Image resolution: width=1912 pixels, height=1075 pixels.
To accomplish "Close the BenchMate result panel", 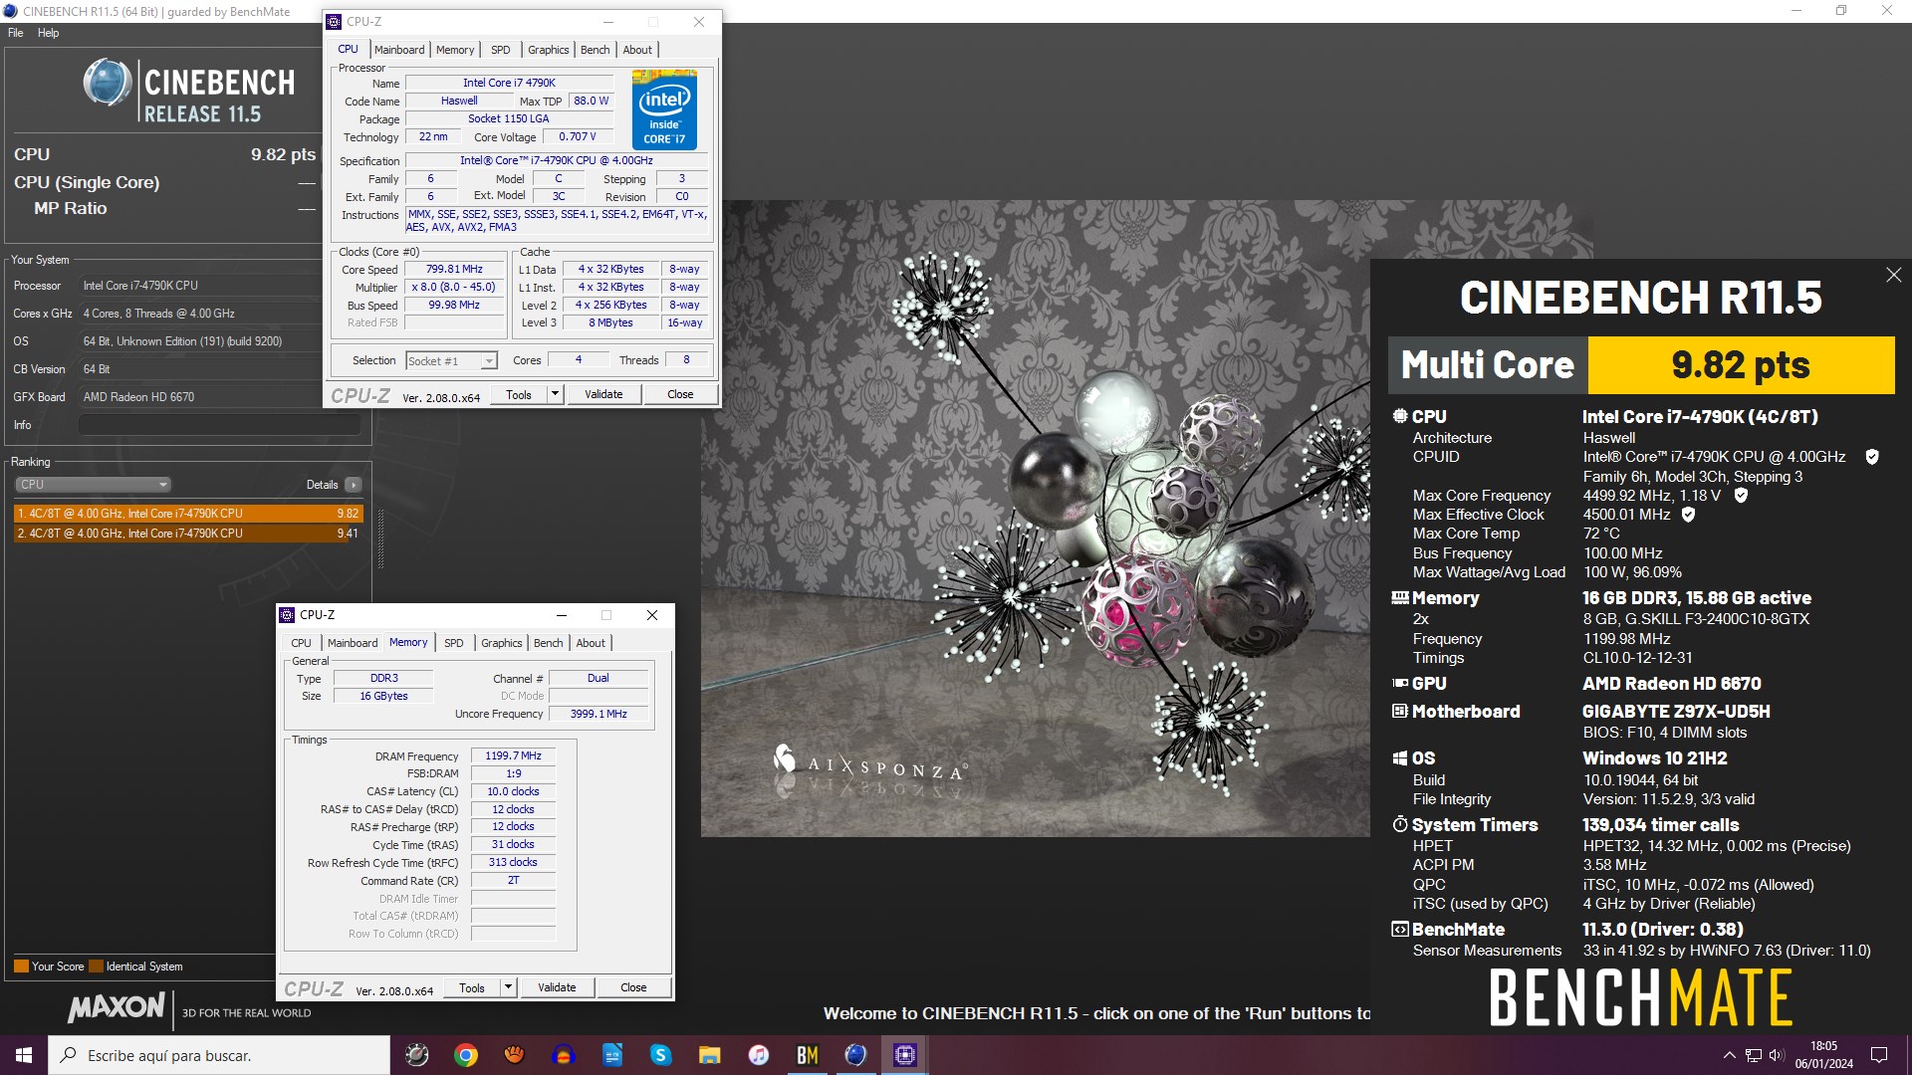I will (1893, 275).
